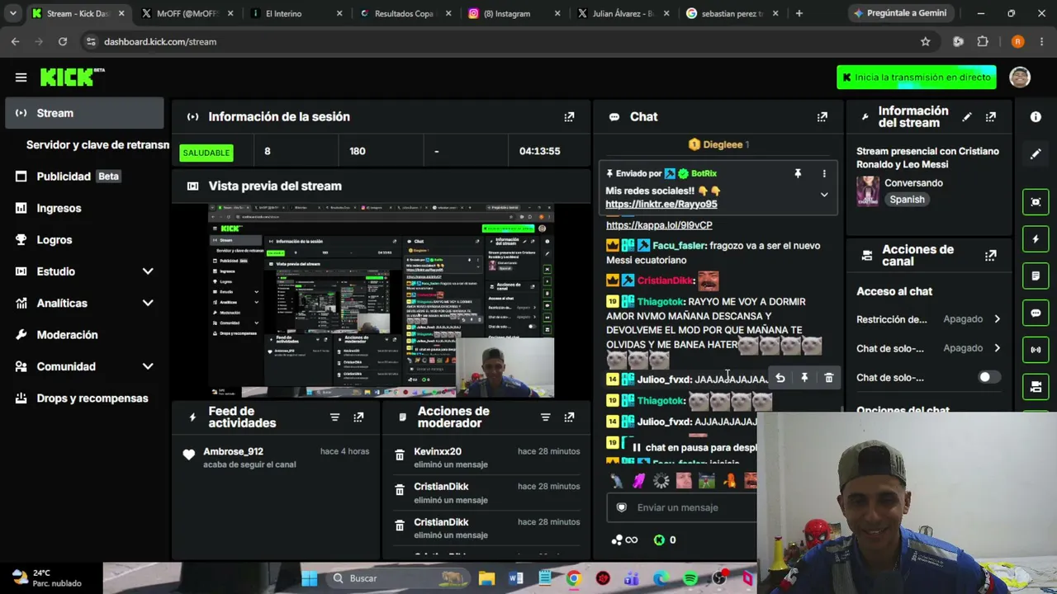The height and width of the screenshot is (594, 1057).
Task: Pop out the Feed de actividades panel
Action: click(x=358, y=417)
